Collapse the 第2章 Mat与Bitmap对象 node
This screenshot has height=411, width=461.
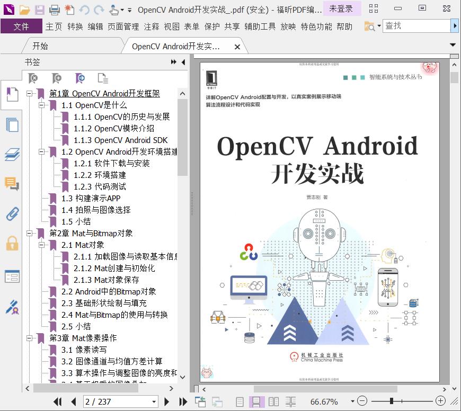tap(29, 233)
